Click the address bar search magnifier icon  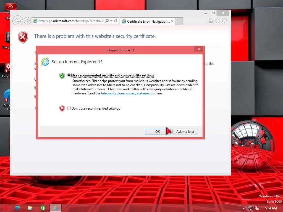107,21
